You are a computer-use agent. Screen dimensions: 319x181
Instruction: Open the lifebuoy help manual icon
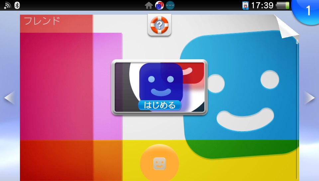(x=159, y=25)
